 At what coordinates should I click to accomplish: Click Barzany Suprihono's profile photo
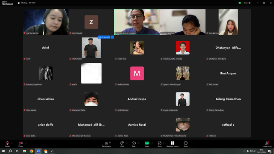click(46, 73)
